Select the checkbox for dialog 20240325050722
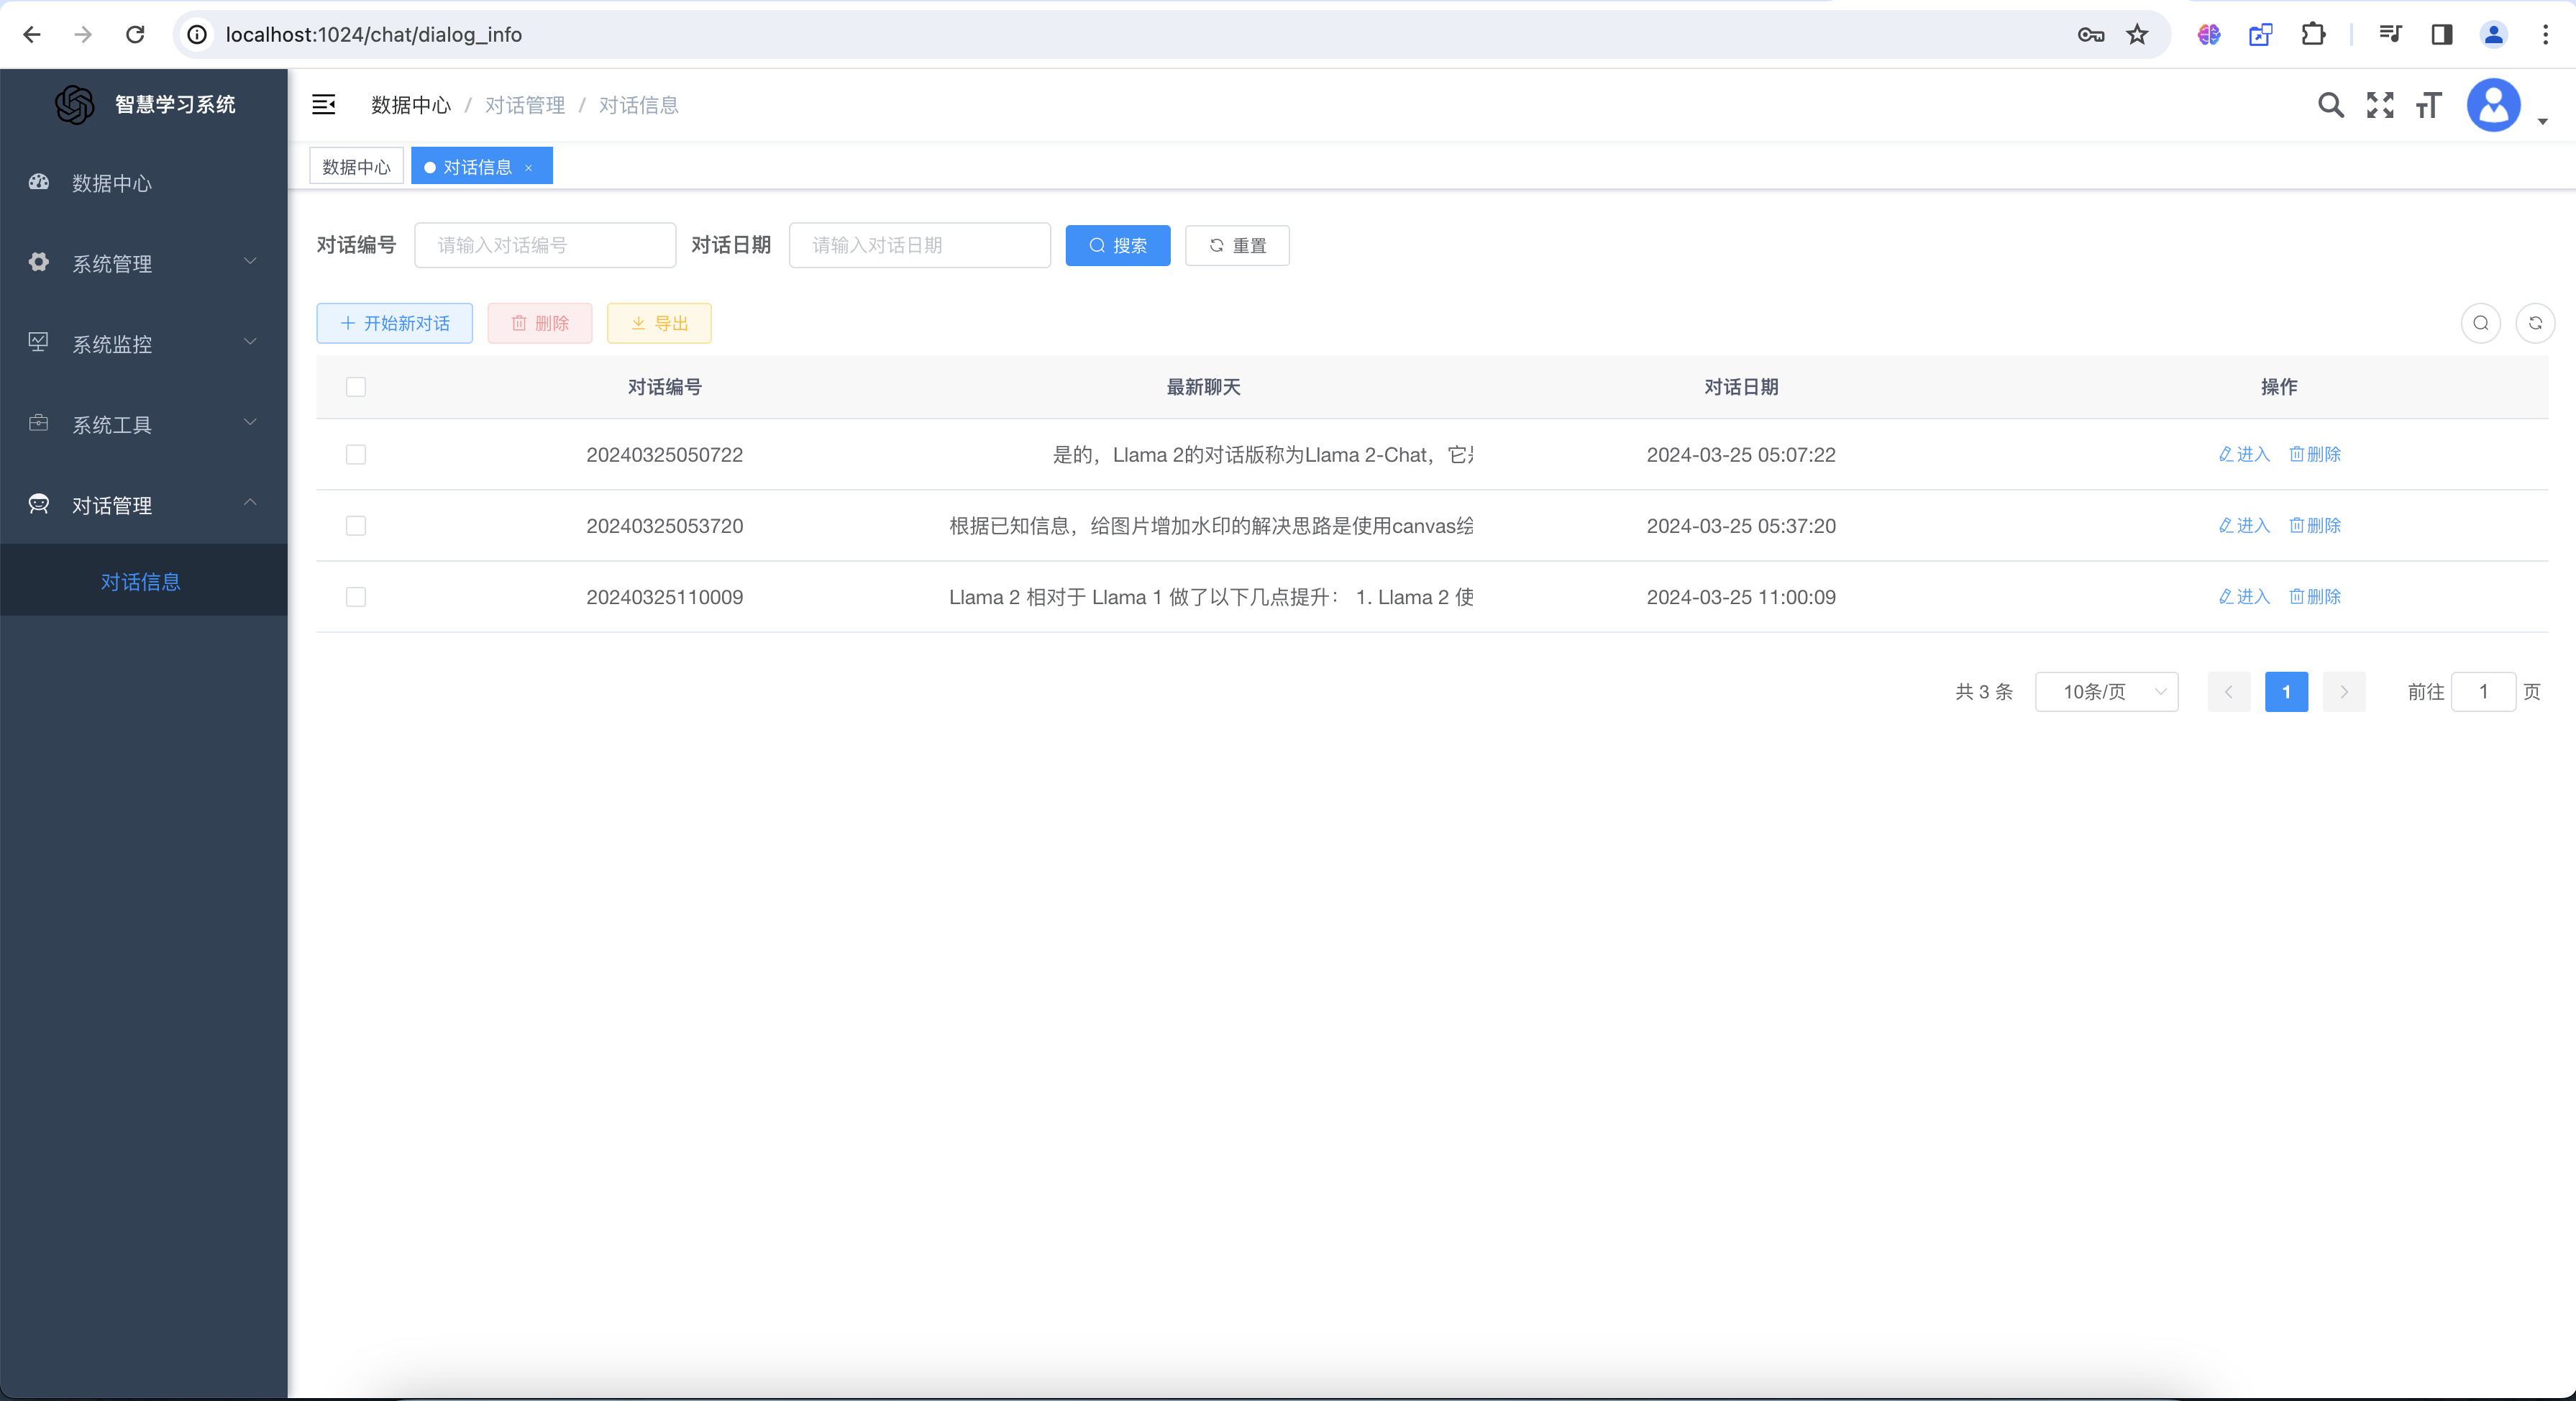Screen dimensions: 2576x1401 click(x=356, y=455)
